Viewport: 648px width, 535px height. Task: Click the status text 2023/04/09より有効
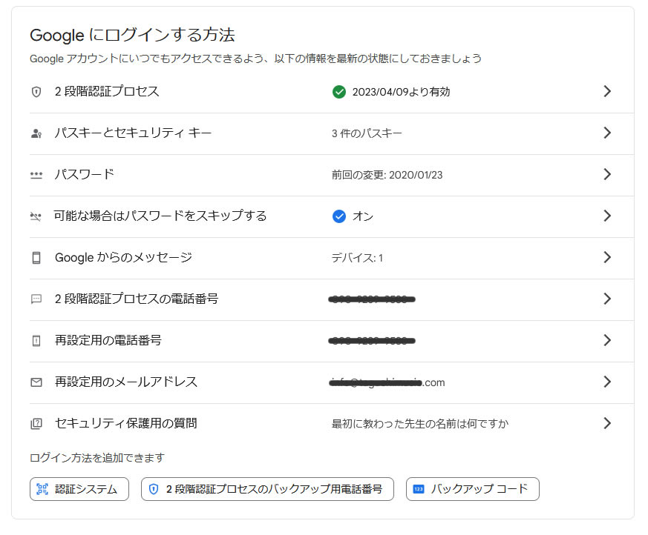(x=402, y=92)
